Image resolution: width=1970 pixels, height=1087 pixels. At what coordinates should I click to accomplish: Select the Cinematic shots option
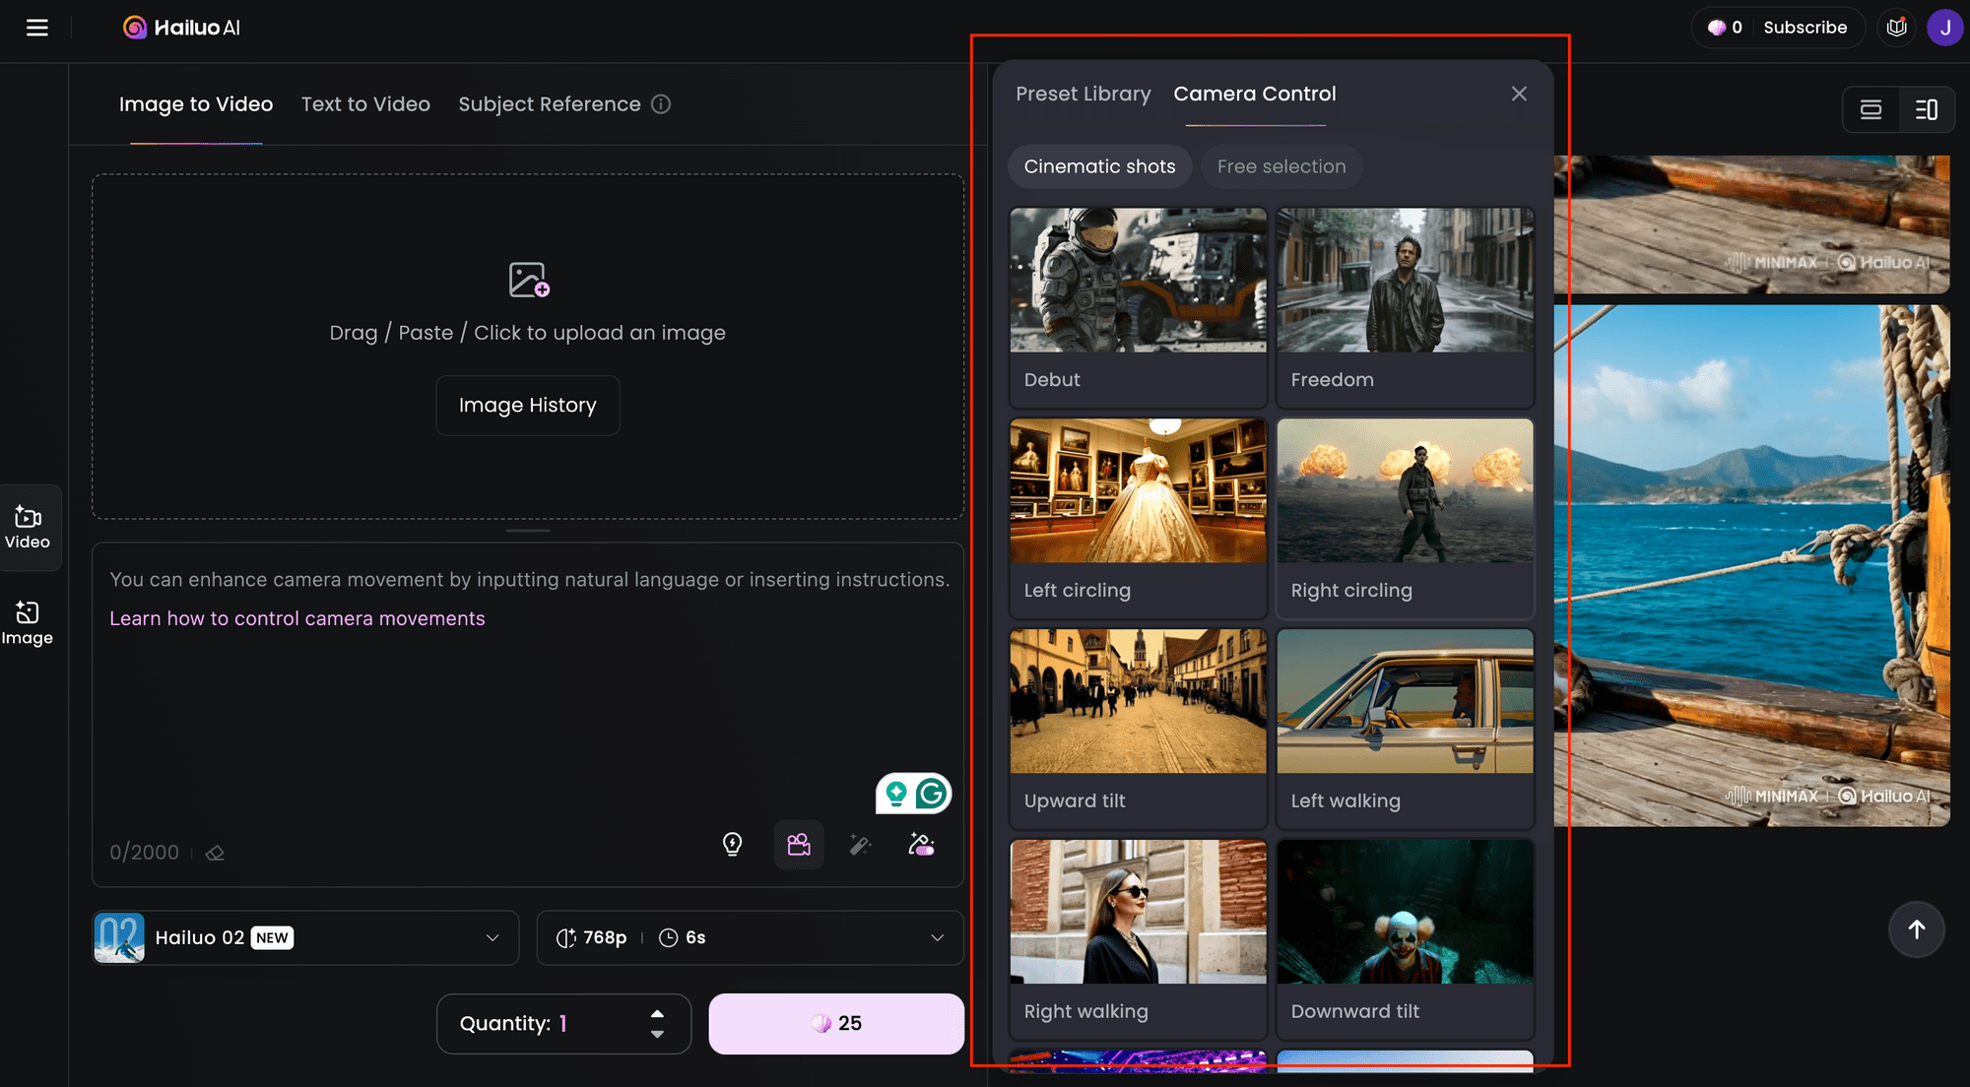[1099, 166]
